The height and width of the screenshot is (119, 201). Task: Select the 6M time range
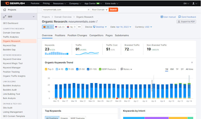click(172, 69)
